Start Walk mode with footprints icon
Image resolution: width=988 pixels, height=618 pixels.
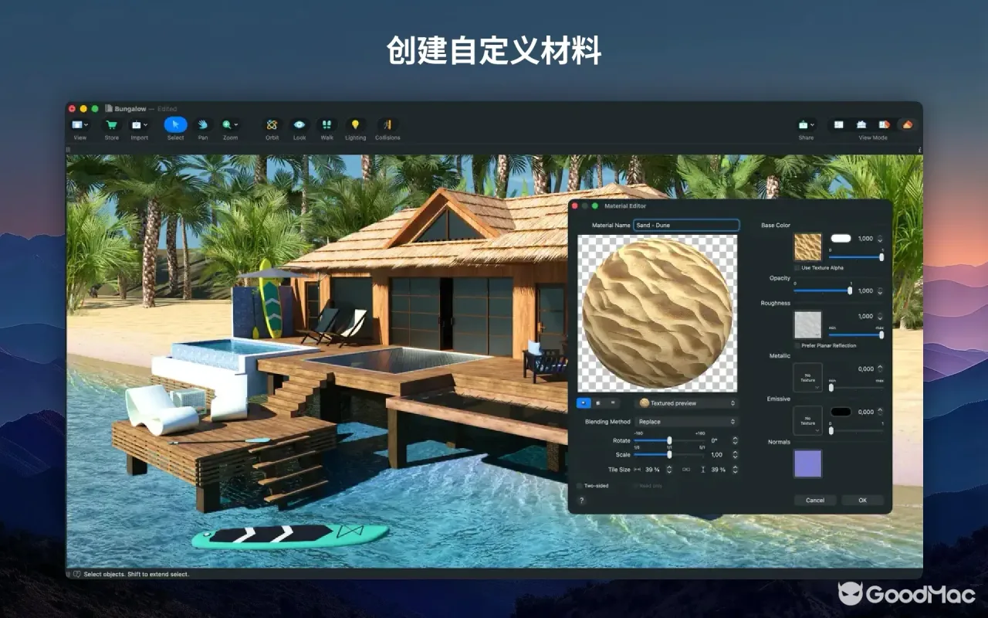point(327,125)
